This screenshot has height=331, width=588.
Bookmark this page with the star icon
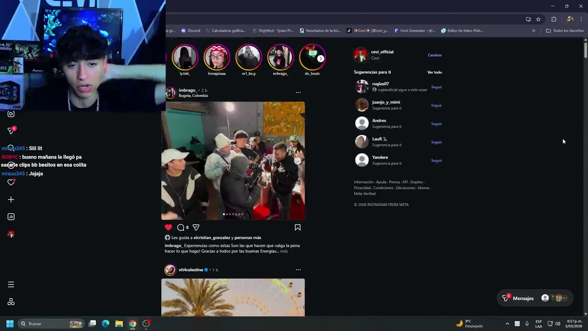[x=538, y=19]
